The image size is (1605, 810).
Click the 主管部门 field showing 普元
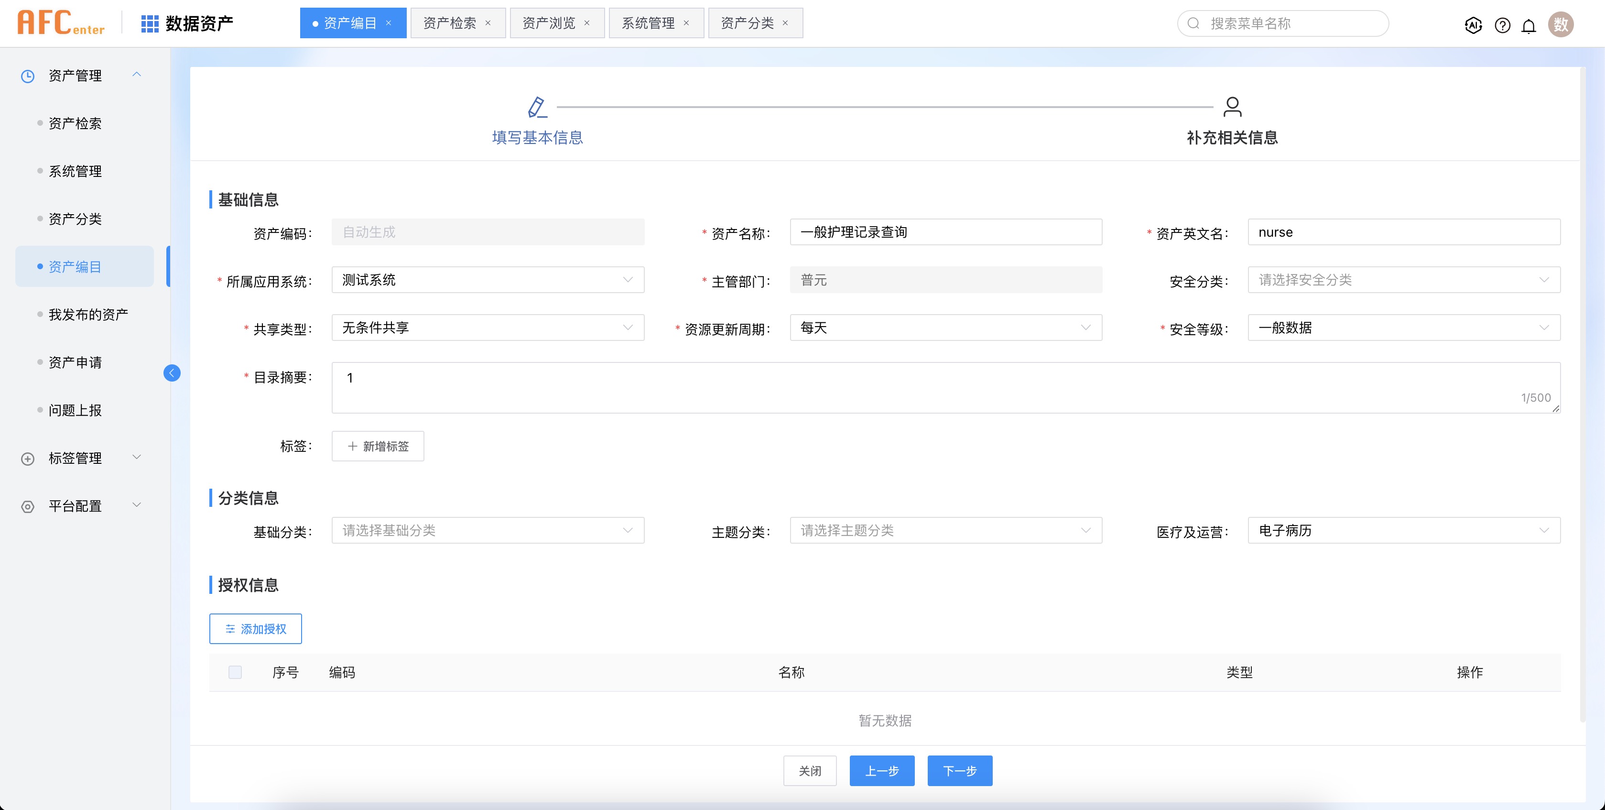[x=946, y=280]
